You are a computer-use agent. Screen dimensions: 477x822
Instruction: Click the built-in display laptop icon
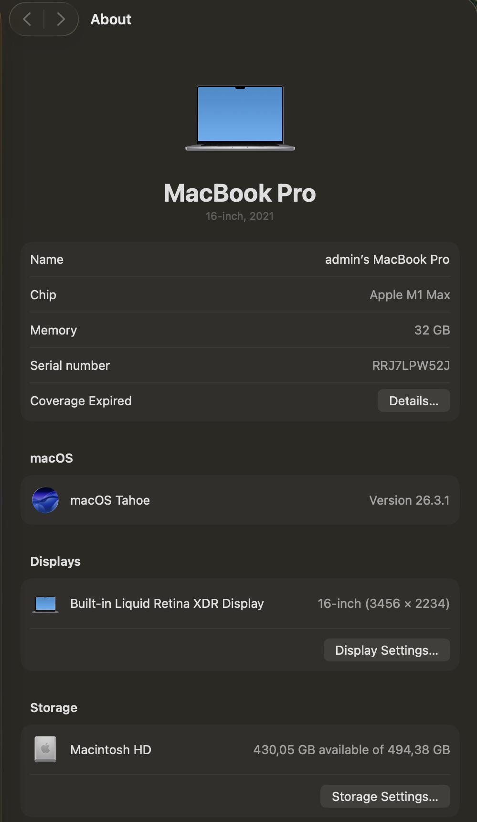45,604
